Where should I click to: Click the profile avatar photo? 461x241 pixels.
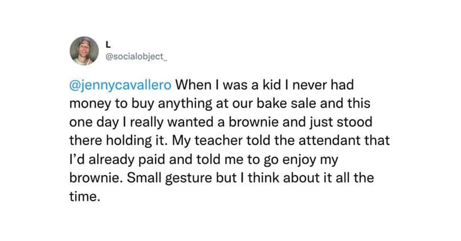pos(84,51)
